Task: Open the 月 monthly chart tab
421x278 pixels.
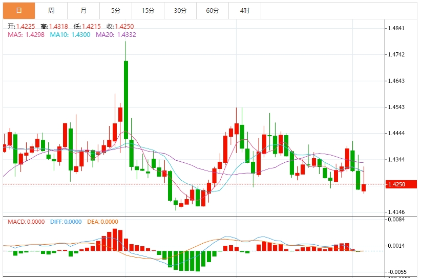Action: [x=83, y=10]
